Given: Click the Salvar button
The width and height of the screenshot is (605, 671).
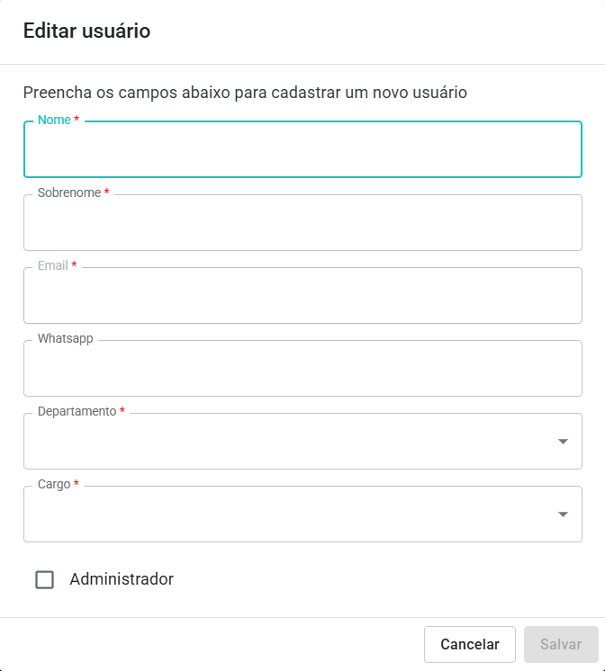Looking at the screenshot, I should pyautogui.click(x=561, y=645).
